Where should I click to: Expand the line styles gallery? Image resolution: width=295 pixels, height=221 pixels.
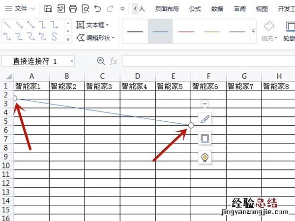pyautogui.click(x=253, y=31)
